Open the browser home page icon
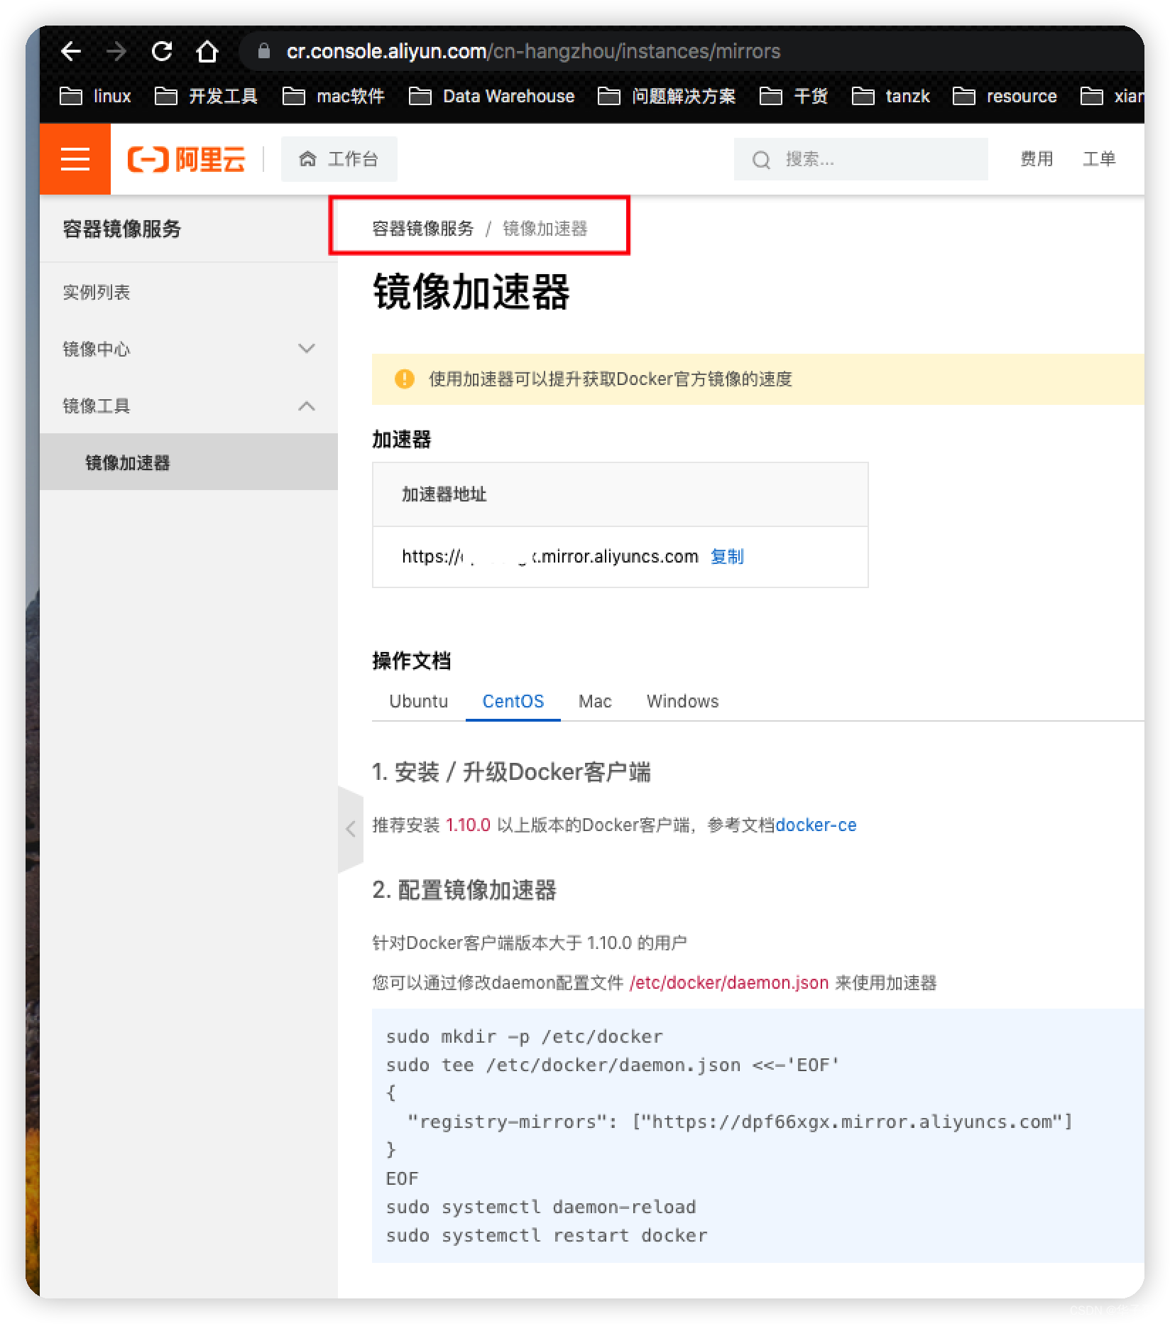 207,51
